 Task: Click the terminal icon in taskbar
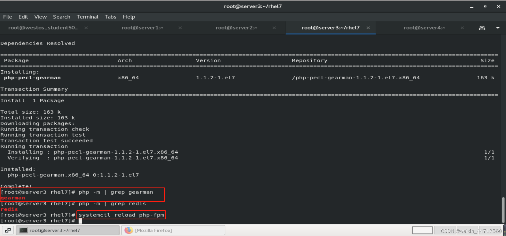(x=23, y=230)
